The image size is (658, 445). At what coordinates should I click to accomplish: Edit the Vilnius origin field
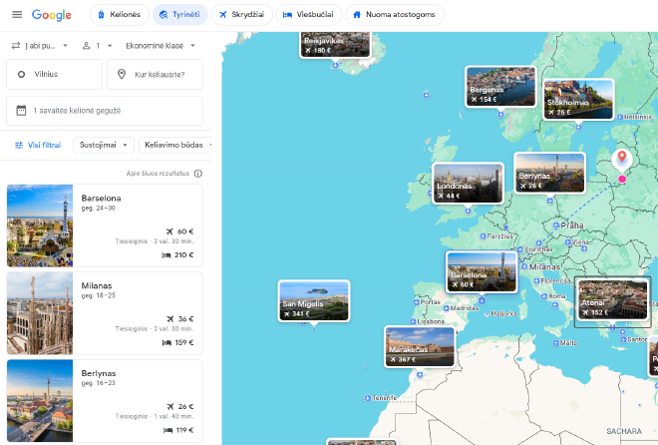coord(54,74)
